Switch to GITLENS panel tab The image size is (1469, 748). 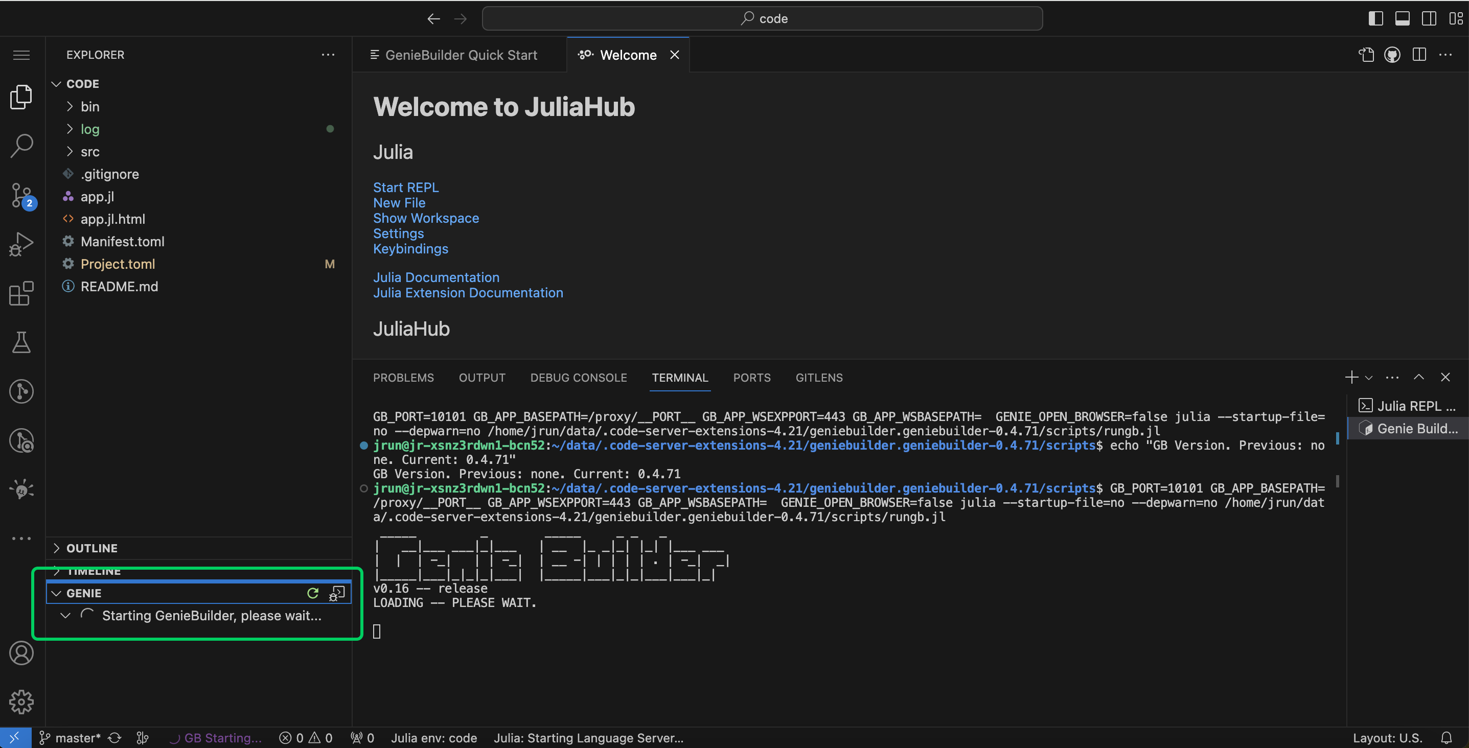[819, 378]
